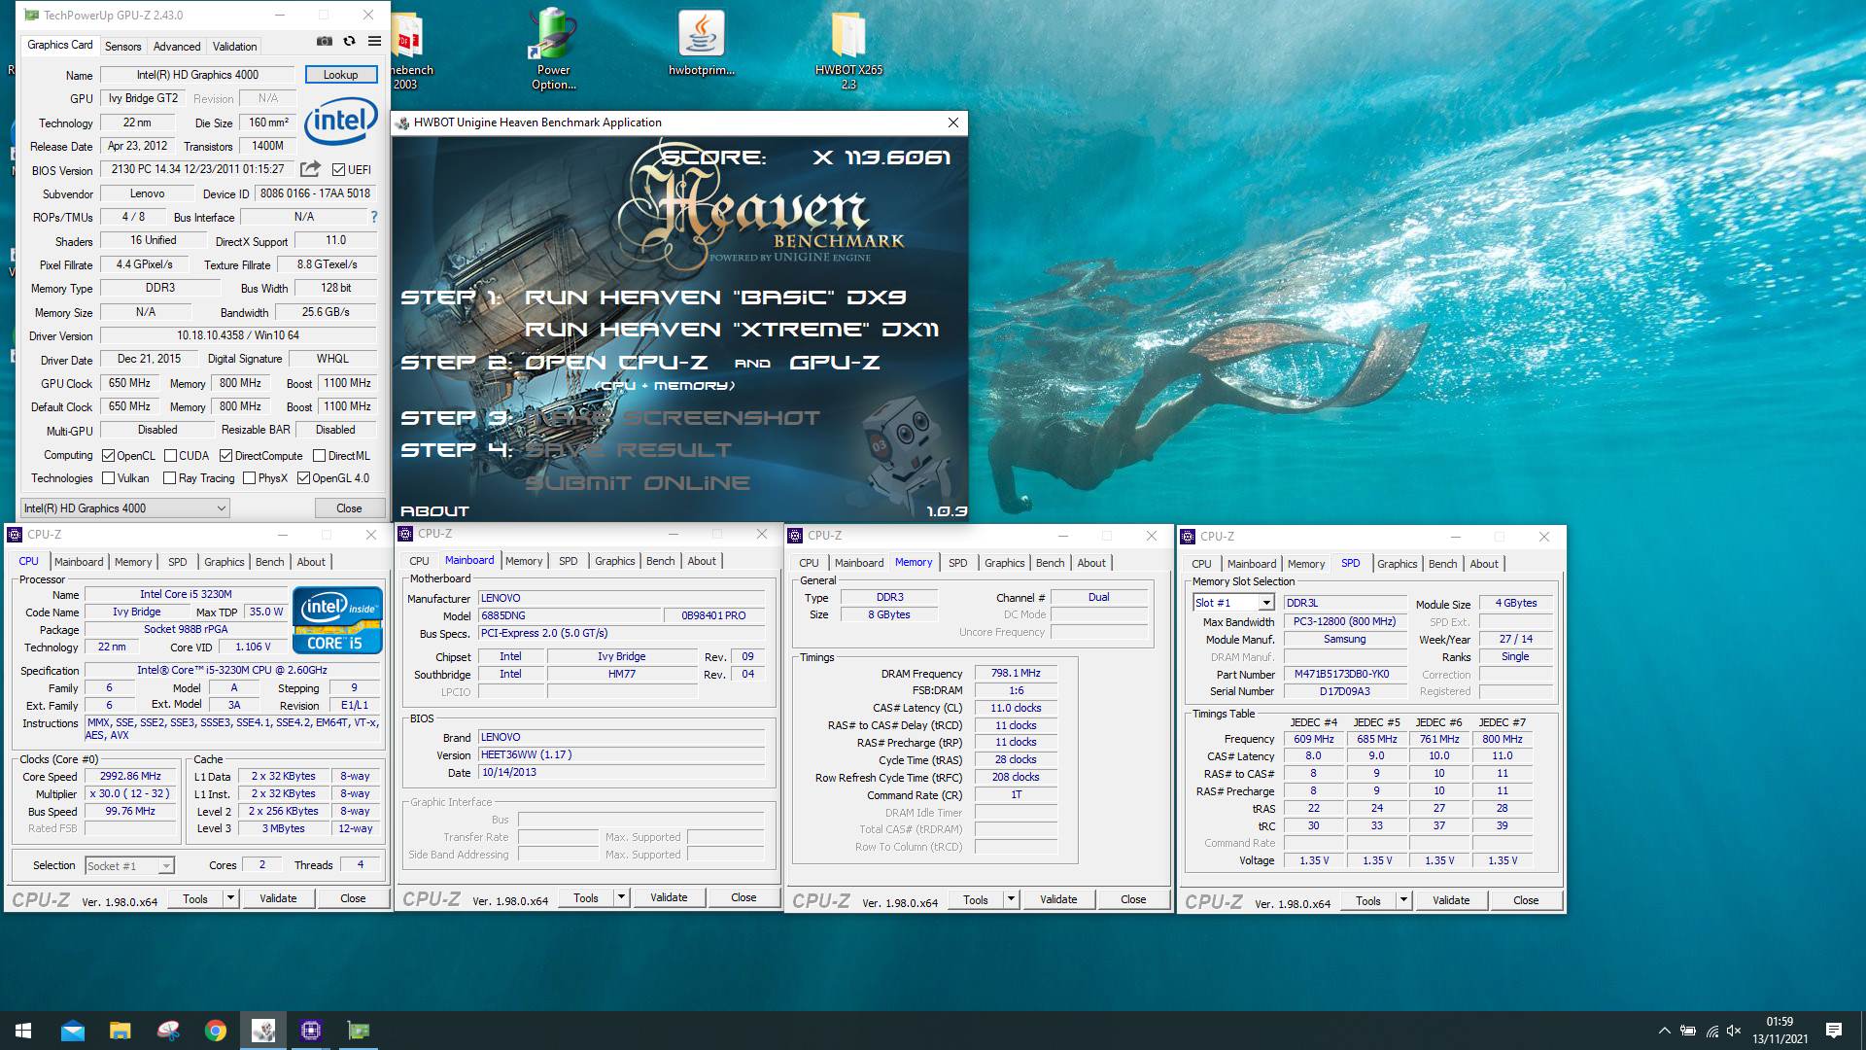Toggle the Ray Tracing checkbox

click(170, 478)
